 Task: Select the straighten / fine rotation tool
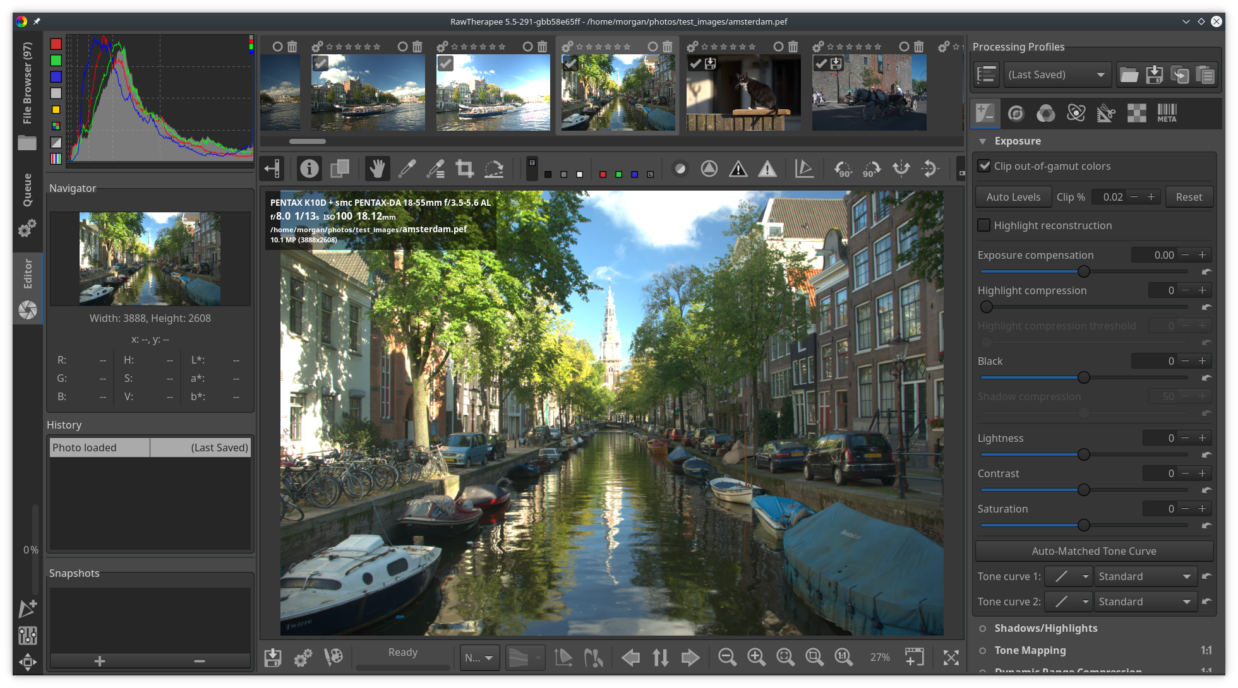(x=494, y=169)
